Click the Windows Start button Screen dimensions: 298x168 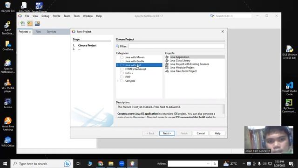click(5, 164)
